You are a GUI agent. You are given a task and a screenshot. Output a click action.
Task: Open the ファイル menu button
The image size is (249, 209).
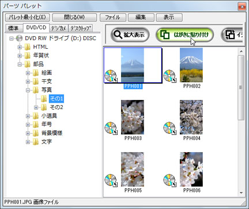click(x=113, y=17)
